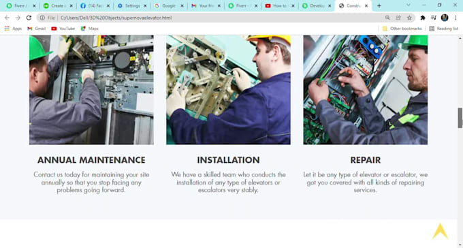The height and width of the screenshot is (248, 463).
Task: Close the Create tab
Action: tap(71, 6)
